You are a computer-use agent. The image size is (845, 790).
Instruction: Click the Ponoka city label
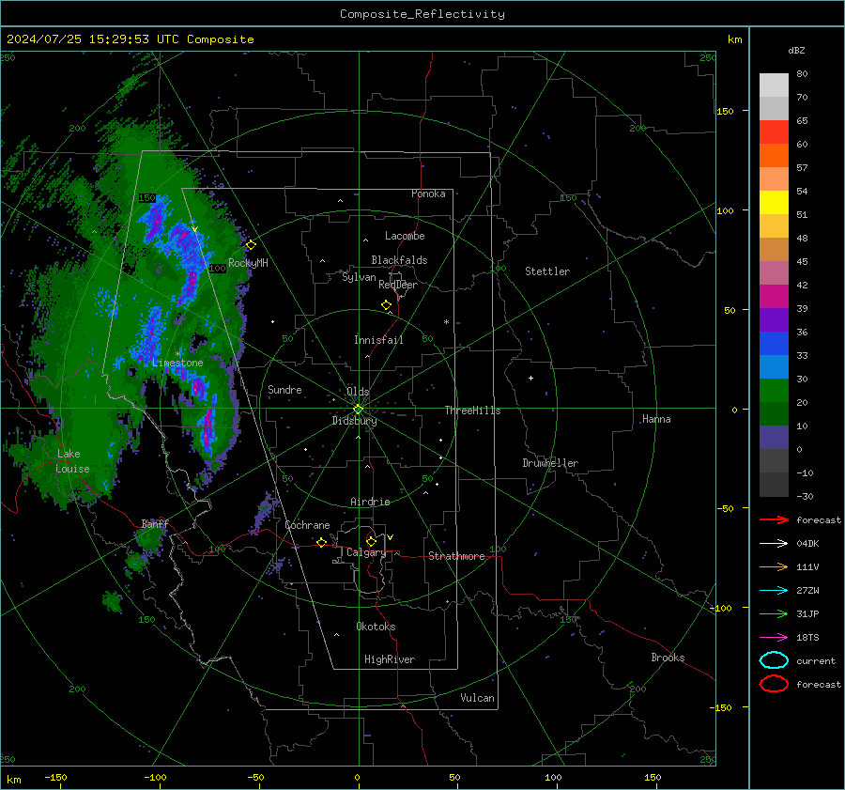pyautogui.click(x=428, y=194)
